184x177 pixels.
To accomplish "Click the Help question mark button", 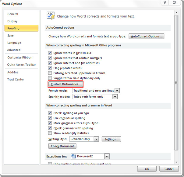I will (x=165, y=2).
